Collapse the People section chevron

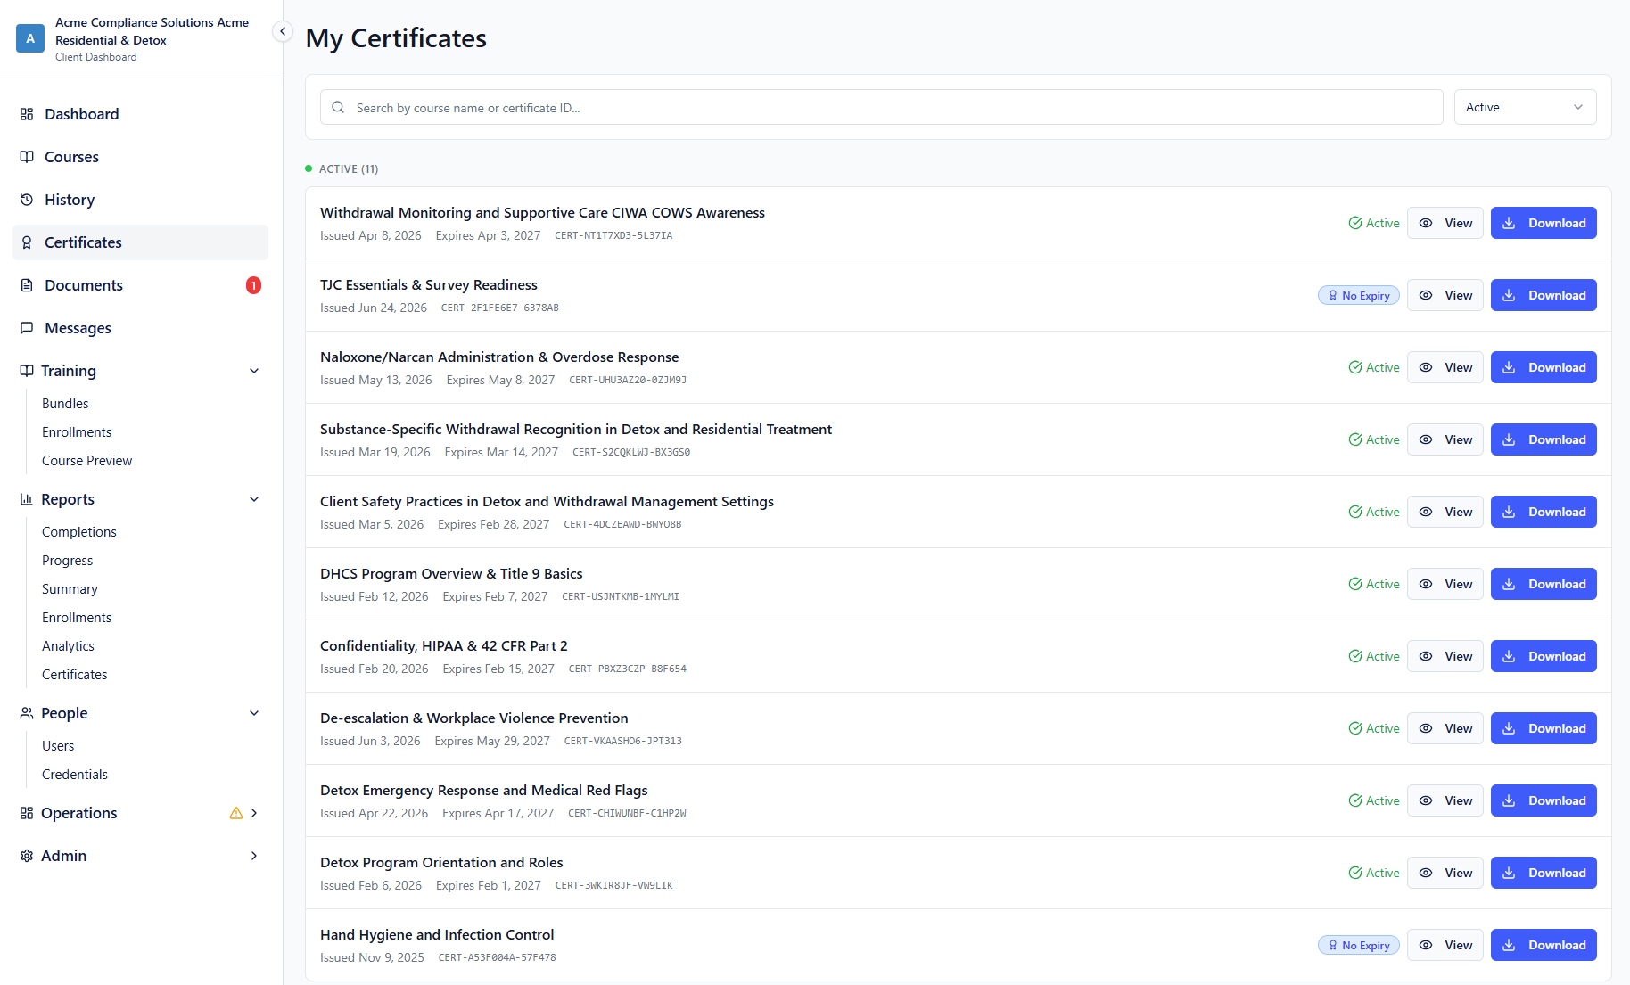tap(254, 713)
